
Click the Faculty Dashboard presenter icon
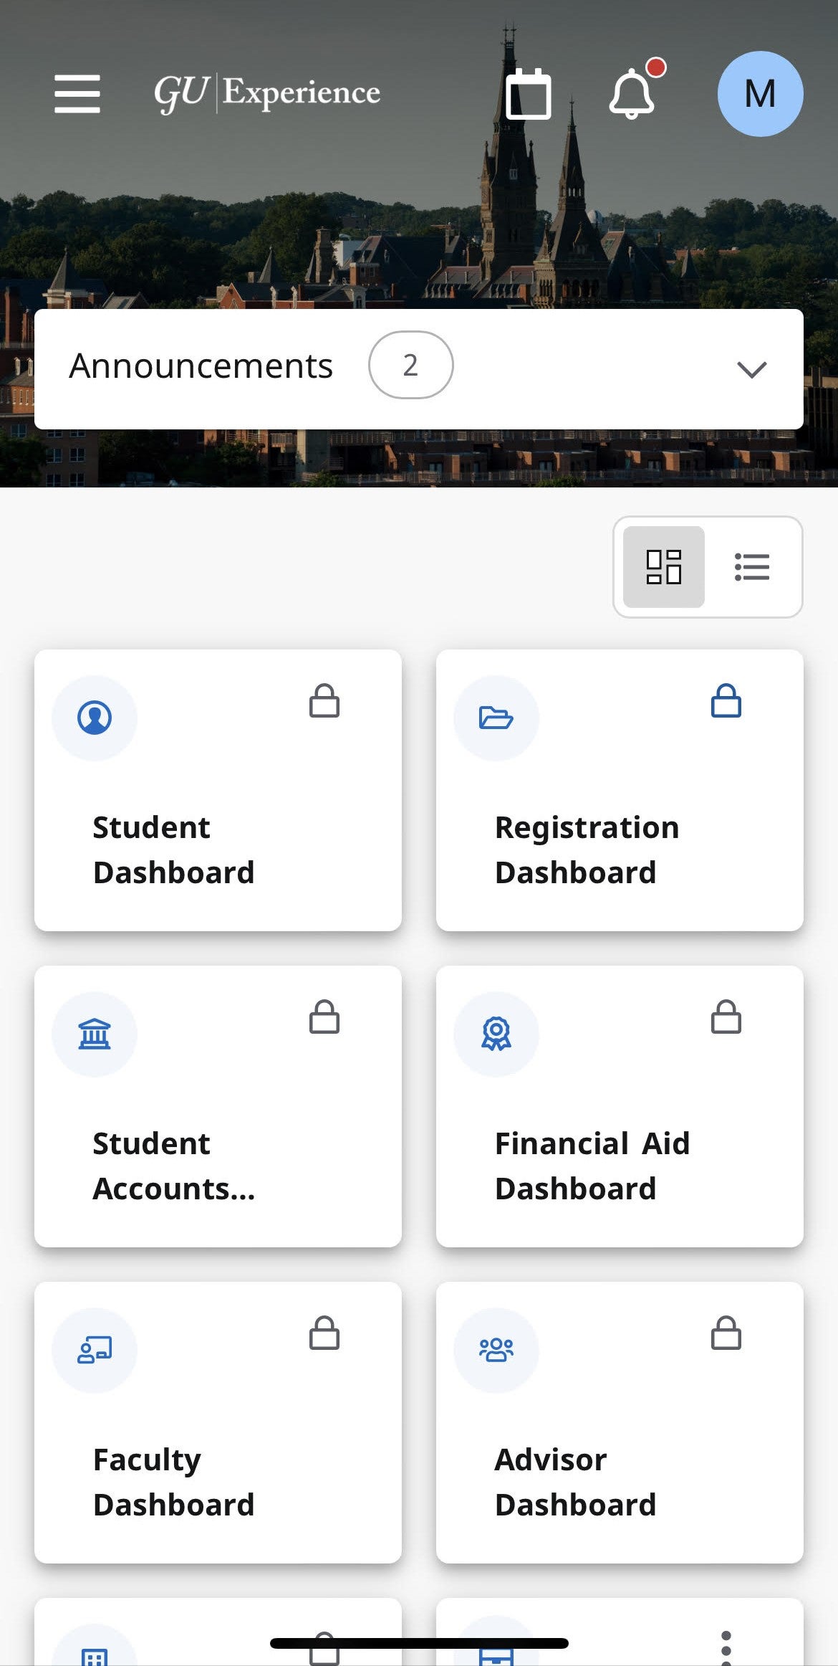[x=95, y=1350]
